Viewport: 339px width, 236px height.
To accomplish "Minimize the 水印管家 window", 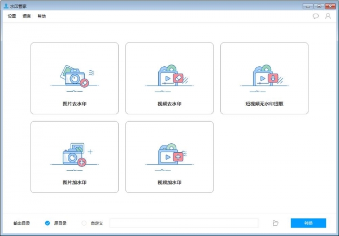I will (308, 6).
